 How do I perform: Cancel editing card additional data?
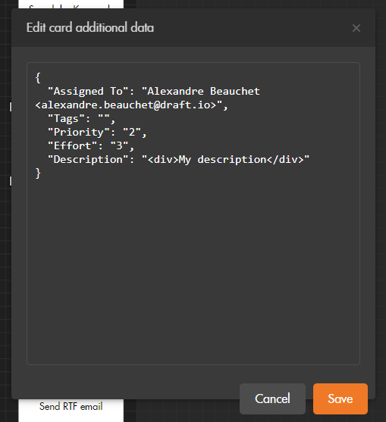[272, 399]
